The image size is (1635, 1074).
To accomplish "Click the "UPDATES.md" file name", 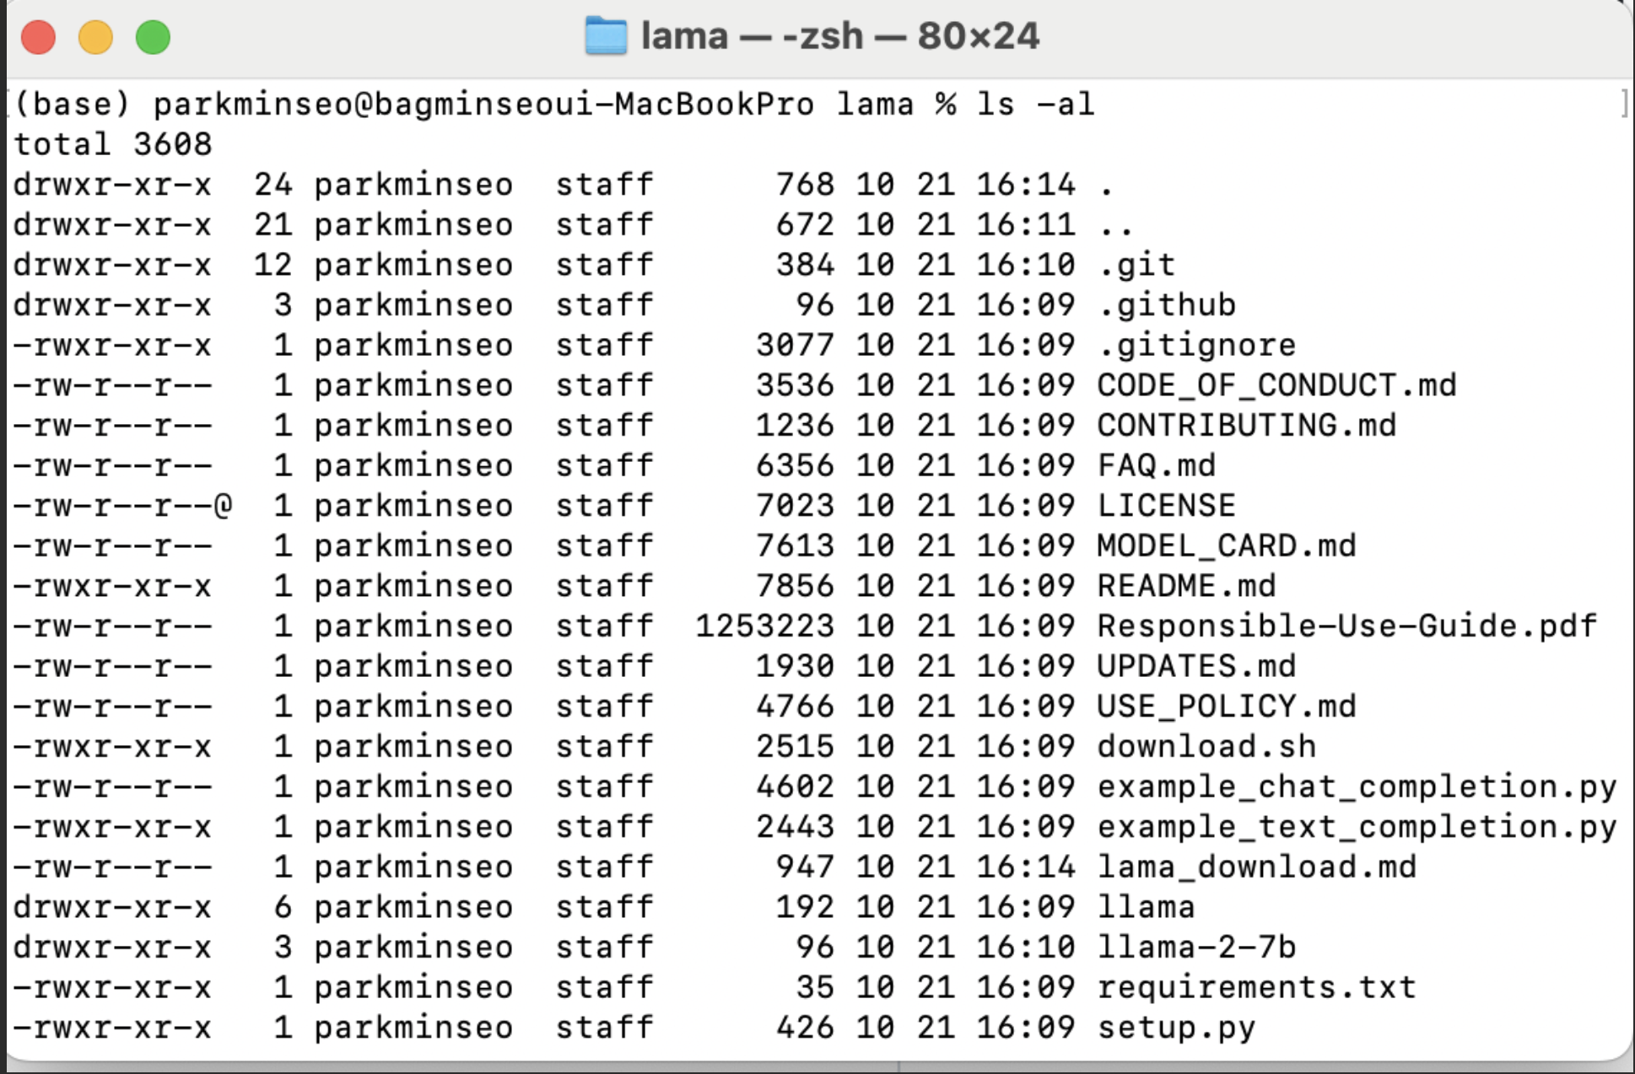I will coord(1196,666).
